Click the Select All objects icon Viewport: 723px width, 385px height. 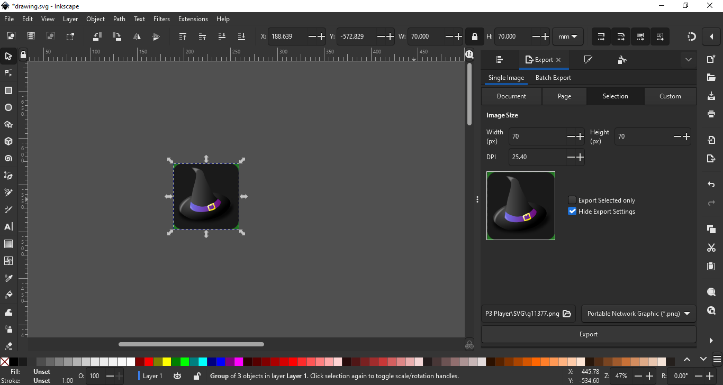point(11,36)
